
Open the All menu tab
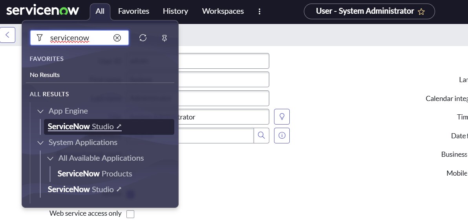click(100, 11)
